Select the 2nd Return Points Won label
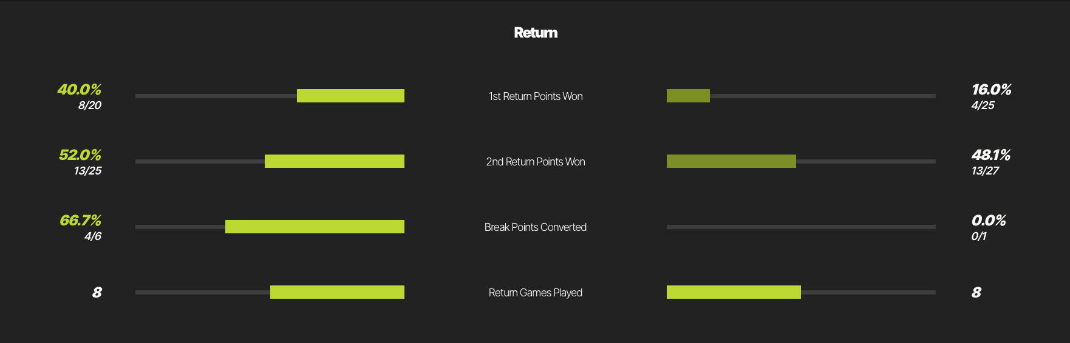 click(x=536, y=162)
